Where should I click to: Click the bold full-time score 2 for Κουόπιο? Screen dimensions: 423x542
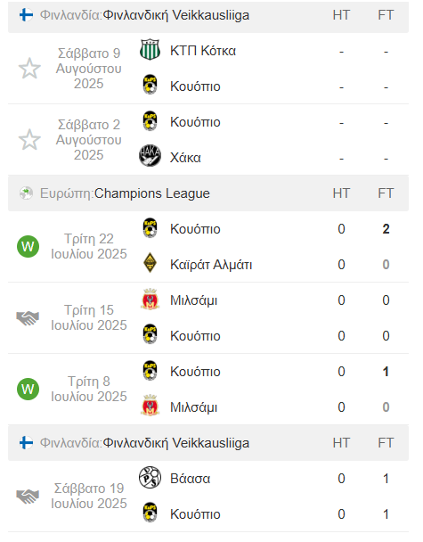(x=386, y=229)
